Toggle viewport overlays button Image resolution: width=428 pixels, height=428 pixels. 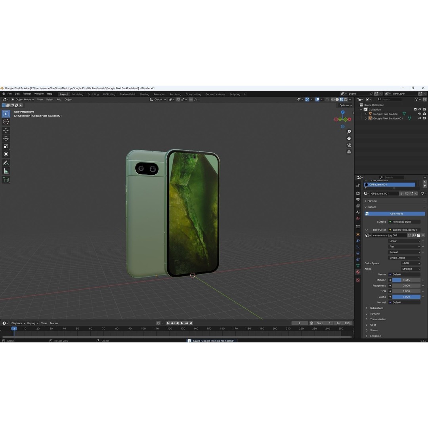[x=317, y=99]
